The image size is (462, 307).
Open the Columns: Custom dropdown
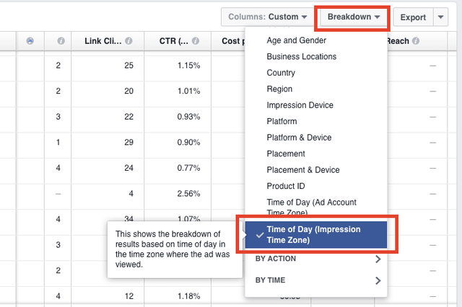pyautogui.click(x=268, y=17)
